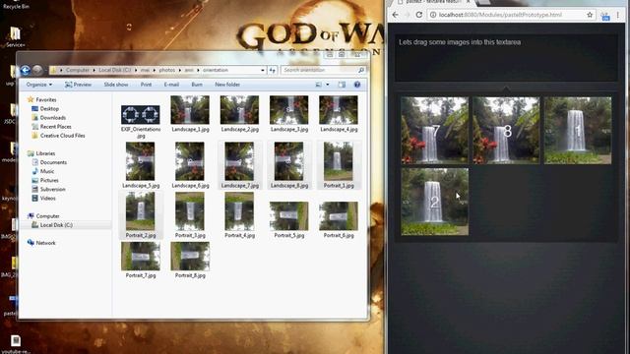Select Documents library

(x=49, y=162)
